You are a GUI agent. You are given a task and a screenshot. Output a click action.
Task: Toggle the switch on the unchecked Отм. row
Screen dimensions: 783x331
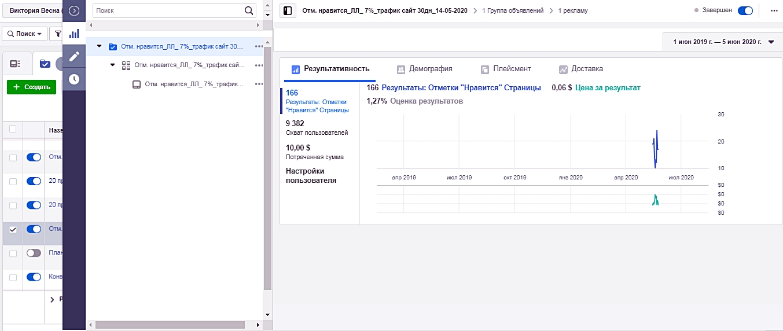point(34,157)
